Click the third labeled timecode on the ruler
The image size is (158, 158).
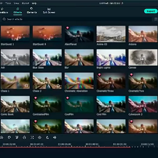point(64,144)
